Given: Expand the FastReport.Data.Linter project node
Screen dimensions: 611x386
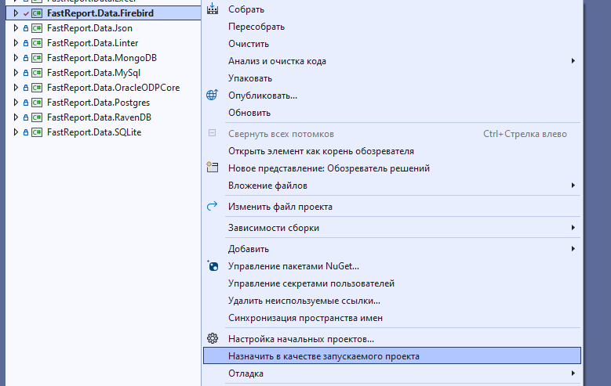Looking at the screenshot, I should (x=16, y=43).
